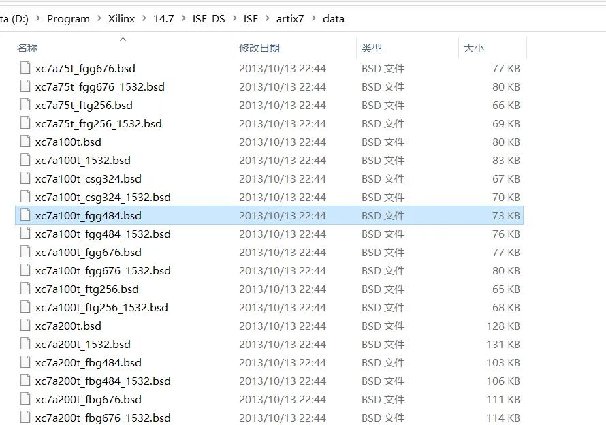The width and height of the screenshot is (606, 425).
Task: Click file icon of xc7a75t_ftg256.bsd
Action: point(25,105)
